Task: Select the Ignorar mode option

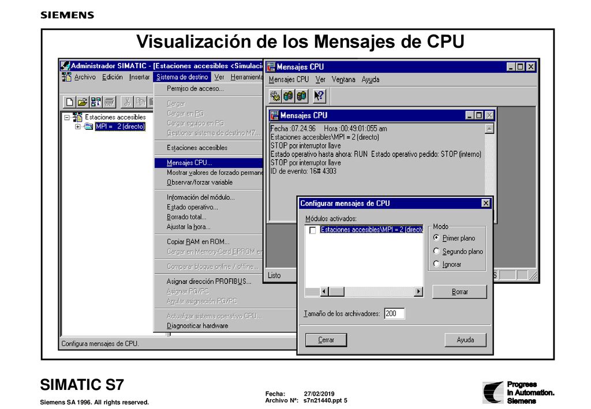Action: [x=436, y=264]
